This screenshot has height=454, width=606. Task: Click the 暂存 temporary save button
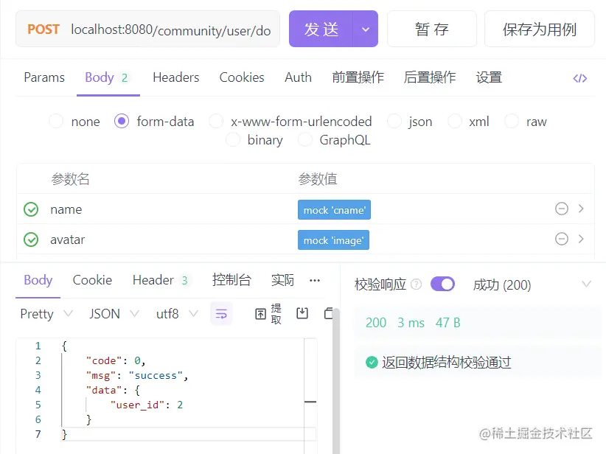[x=432, y=29]
